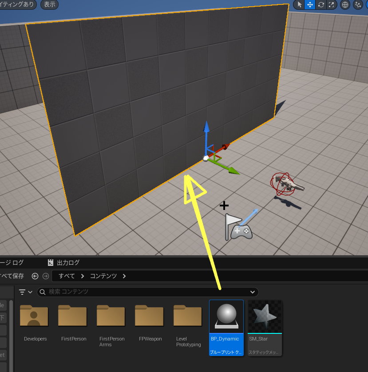Image resolution: width=368 pixels, height=372 pixels.
Task: Select the rifle weapon pickup in viewport
Action: click(x=288, y=183)
